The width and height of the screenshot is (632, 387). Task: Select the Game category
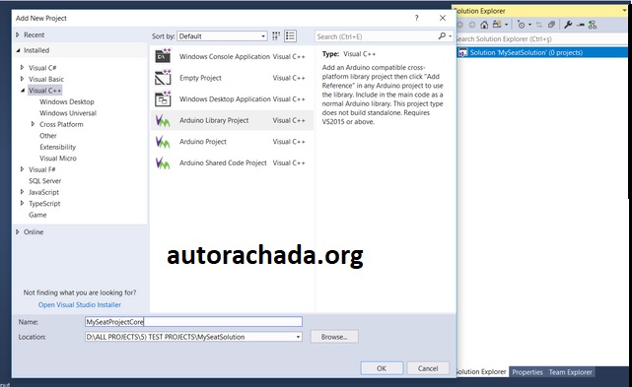click(x=37, y=215)
